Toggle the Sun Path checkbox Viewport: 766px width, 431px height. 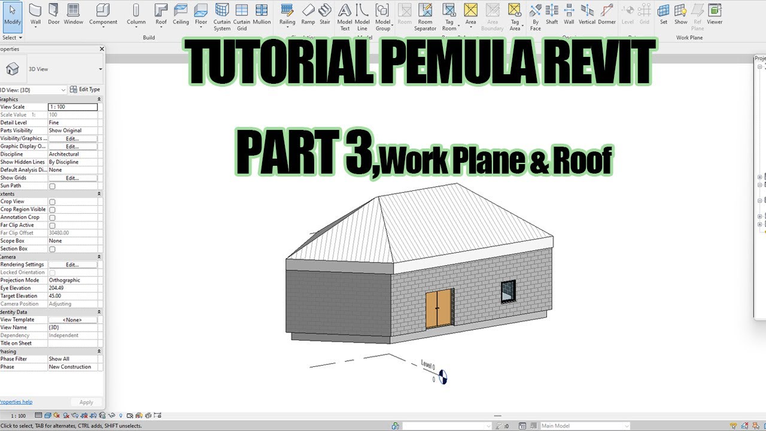(x=52, y=186)
